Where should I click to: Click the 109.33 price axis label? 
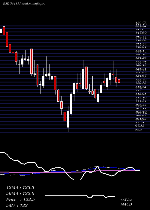tap(141, 105)
